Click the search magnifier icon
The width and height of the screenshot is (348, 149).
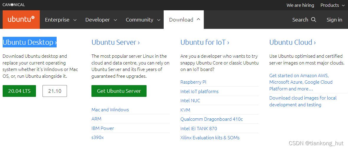(313, 19)
